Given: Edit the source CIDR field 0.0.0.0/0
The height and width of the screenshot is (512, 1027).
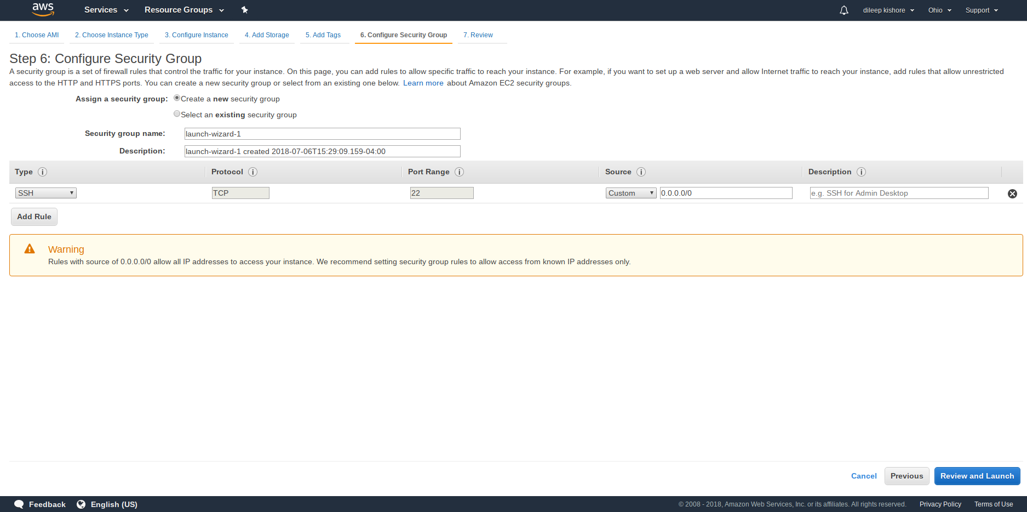Looking at the screenshot, I should coord(726,193).
